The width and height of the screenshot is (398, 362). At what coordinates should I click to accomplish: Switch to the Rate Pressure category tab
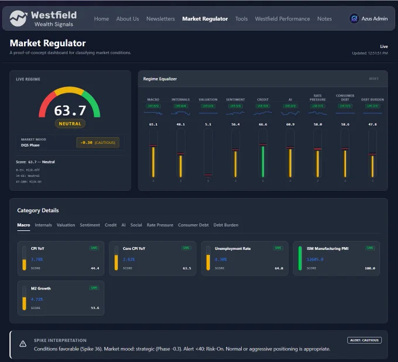click(160, 225)
